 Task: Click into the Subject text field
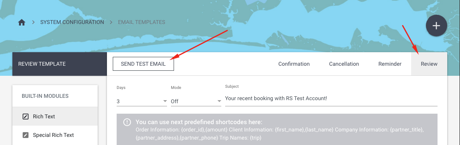coord(331,99)
